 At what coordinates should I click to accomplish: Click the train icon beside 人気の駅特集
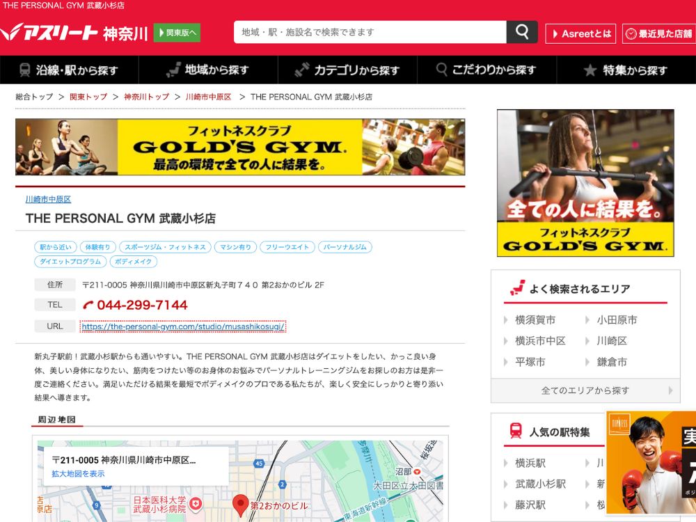pyautogui.click(x=516, y=431)
